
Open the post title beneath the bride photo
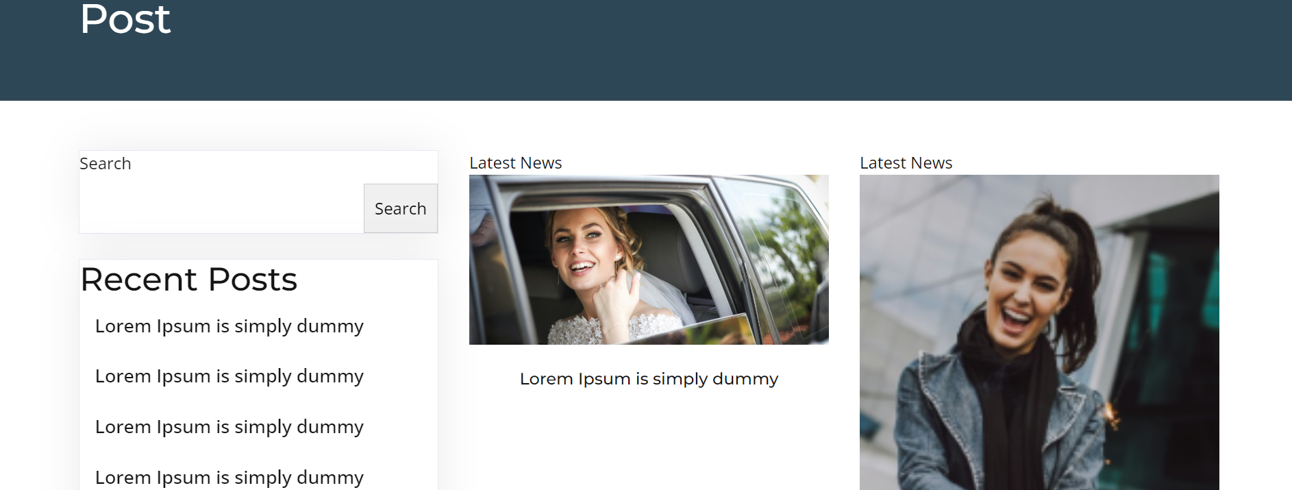pyautogui.click(x=649, y=379)
